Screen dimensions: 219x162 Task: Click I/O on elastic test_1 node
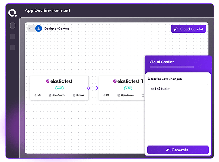(106, 95)
